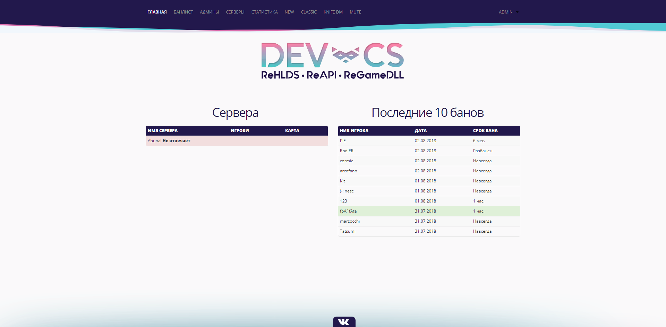
Task: Select the arcofano ban entry
Action: (429, 171)
